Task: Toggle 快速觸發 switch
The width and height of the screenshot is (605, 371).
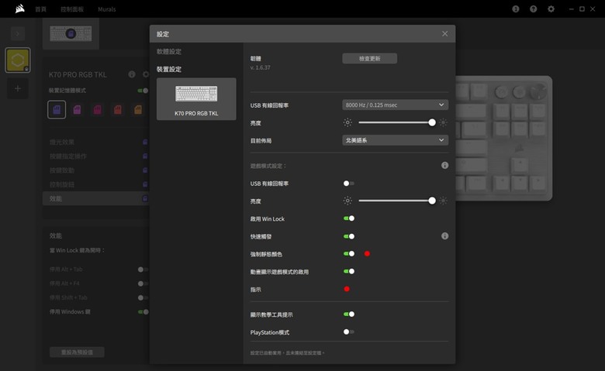Action: (349, 236)
